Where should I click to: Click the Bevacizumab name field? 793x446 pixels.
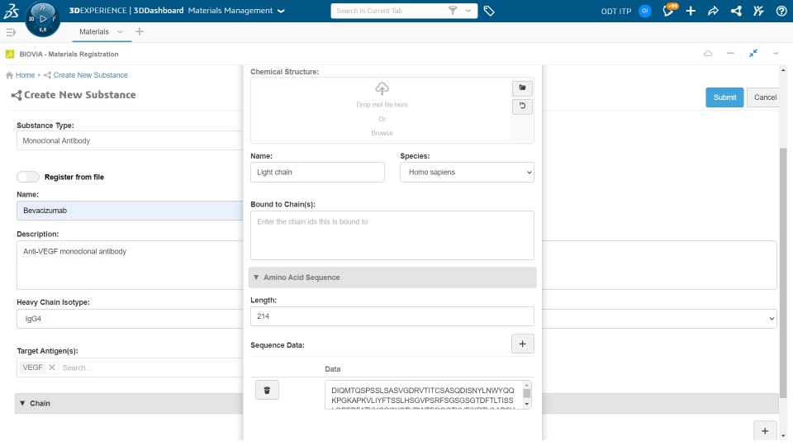pos(130,211)
